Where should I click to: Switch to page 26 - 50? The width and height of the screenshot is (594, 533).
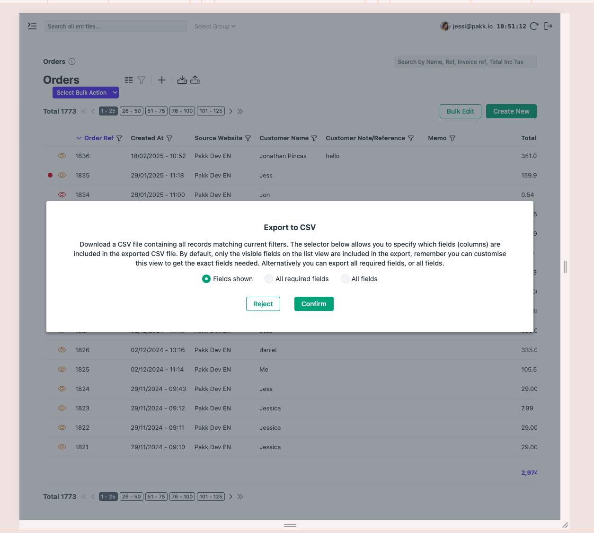click(x=131, y=111)
